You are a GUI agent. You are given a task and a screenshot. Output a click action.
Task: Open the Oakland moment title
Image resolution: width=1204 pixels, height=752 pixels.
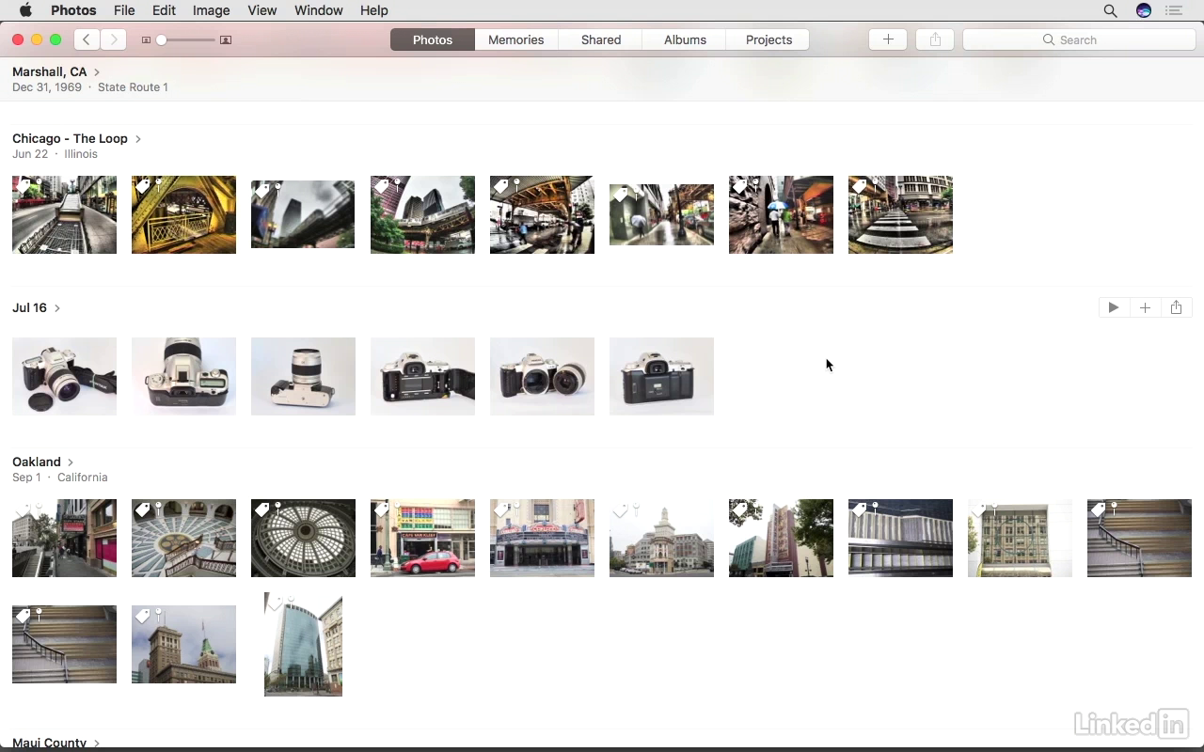[x=37, y=462]
